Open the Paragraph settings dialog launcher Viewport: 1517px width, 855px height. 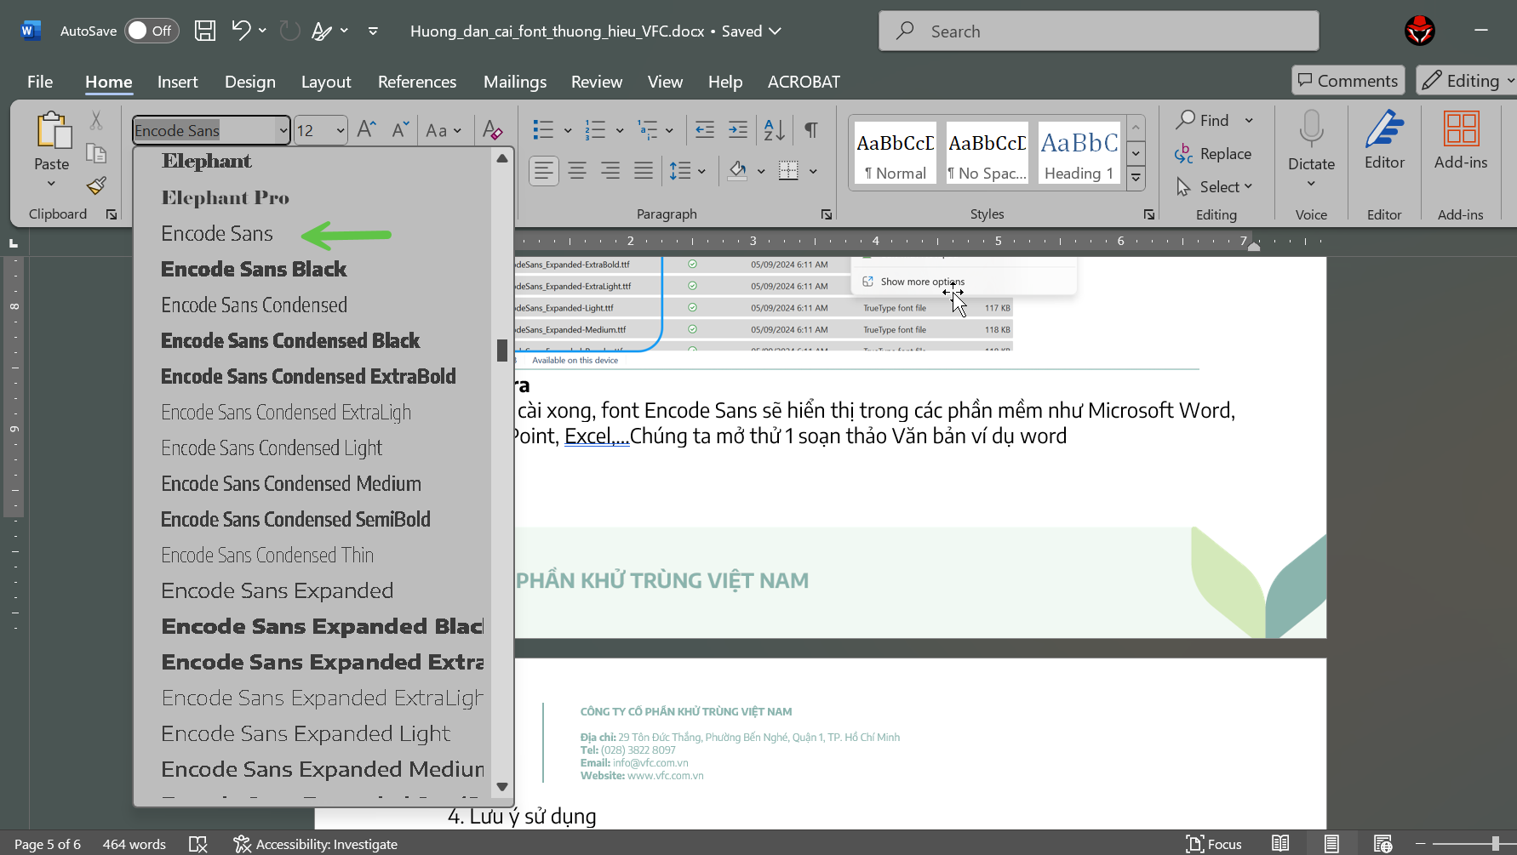tap(826, 214)
